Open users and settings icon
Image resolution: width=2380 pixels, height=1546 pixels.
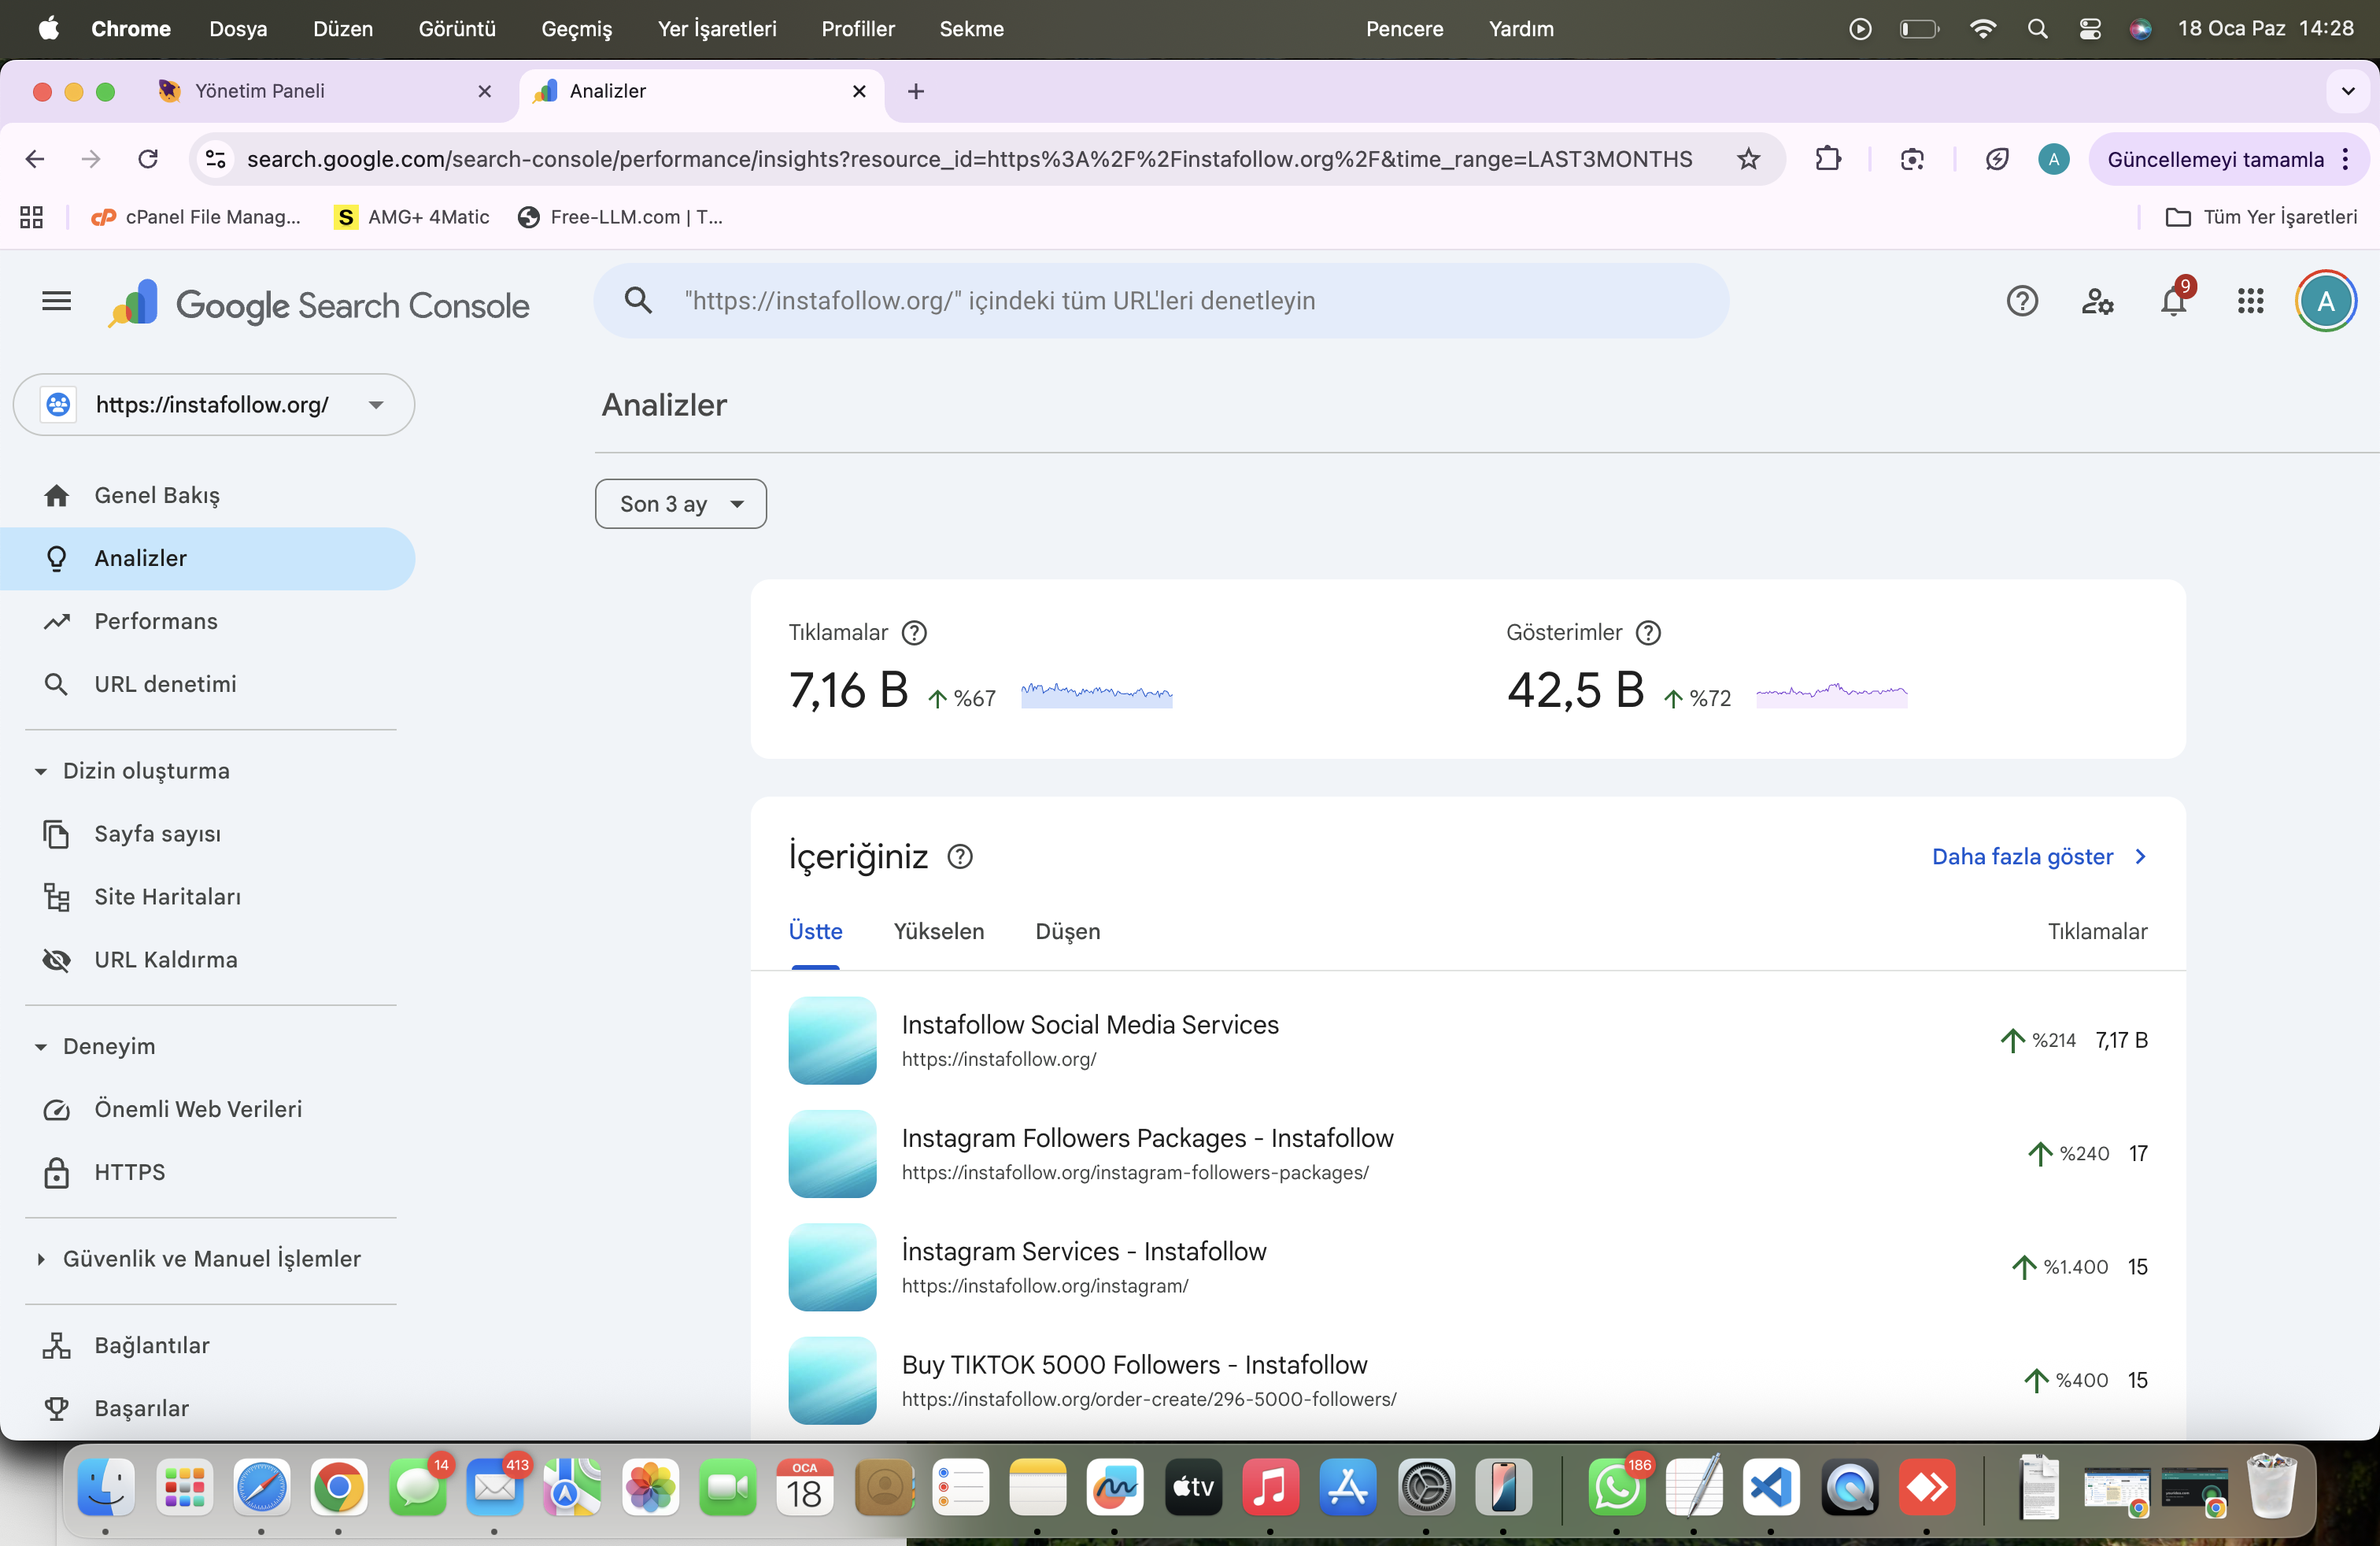click(x=2097, y=301)
